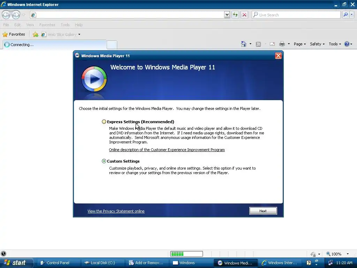Click the Internet Explorer title bar logo
This screenshot has width=357, height=268.
click(x=3, y=4)
